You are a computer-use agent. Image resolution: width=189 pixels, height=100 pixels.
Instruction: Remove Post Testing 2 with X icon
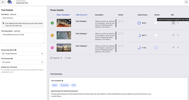[x=178, y=35]
